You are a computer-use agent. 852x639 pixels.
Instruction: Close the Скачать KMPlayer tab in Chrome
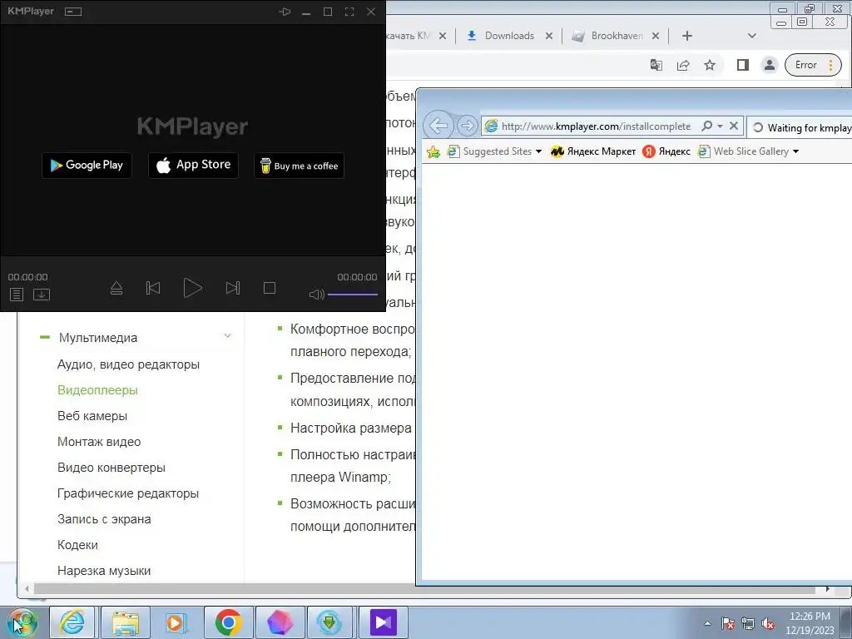click(443, 36)
